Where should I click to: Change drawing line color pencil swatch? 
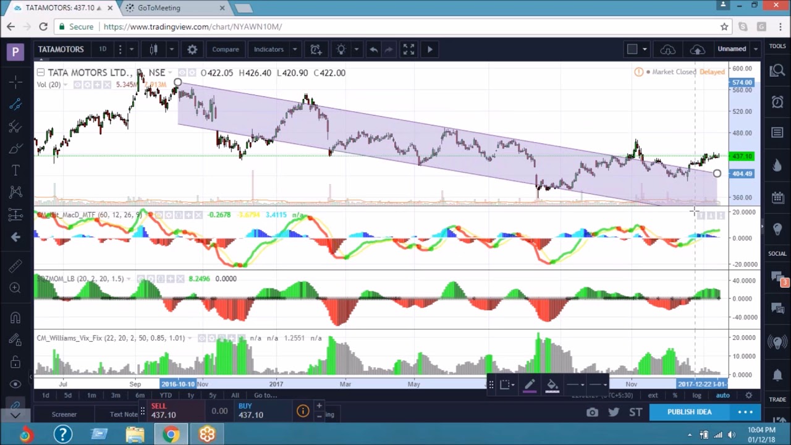click(530, 384)
